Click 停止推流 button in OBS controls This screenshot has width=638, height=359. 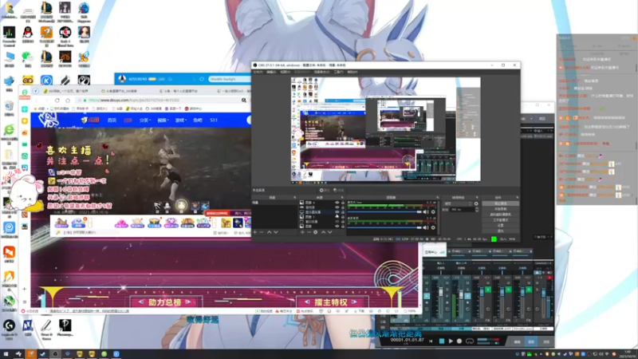coord(500,203)
